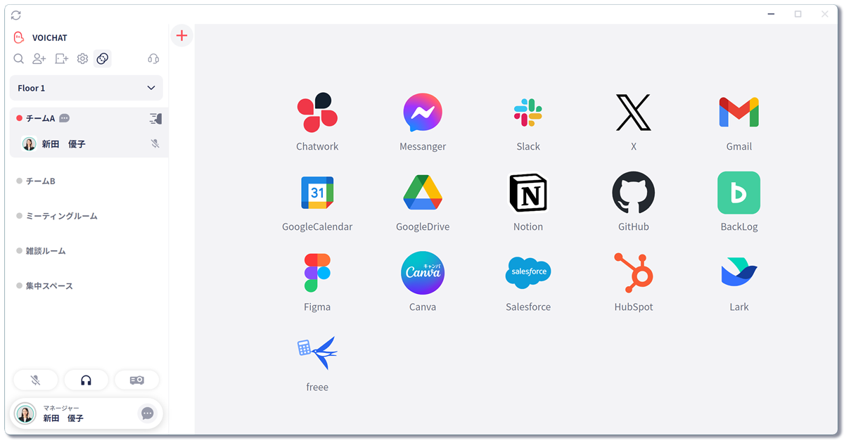Open the Figma app shortcut
This screenshot has width=844, height=443.
317,273
